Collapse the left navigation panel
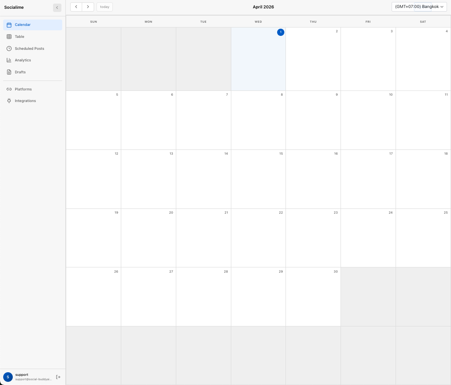Image resolution: width=451 pixels, height=385 pixels. (57, 7)
